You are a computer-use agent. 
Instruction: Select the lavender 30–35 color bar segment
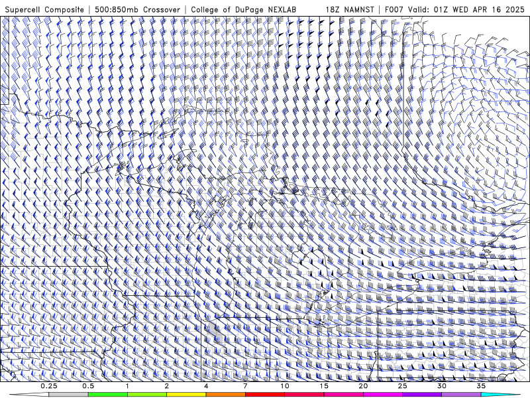click(461, 395)
